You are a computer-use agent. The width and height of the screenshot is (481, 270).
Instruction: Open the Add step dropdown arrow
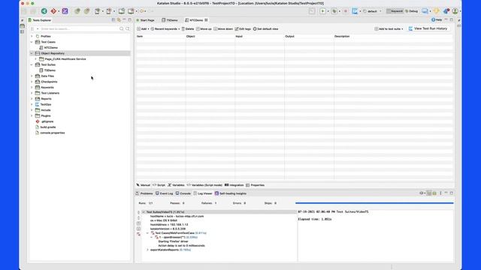[x=149, y=28]
